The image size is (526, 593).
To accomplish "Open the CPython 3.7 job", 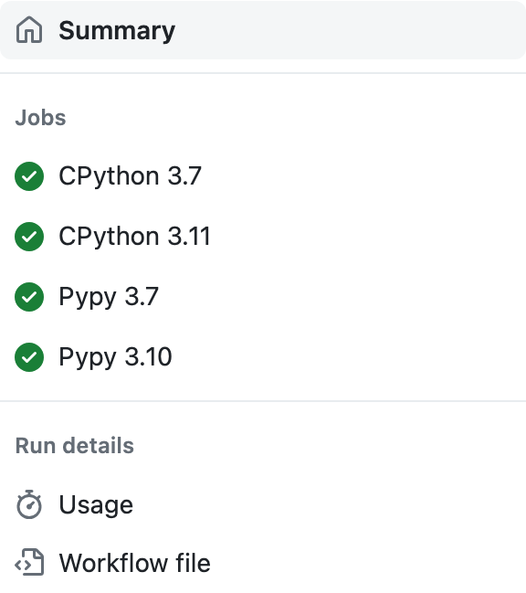I will click(x=130, y=176).
